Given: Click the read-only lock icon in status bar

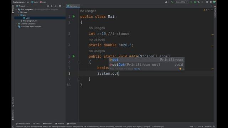Looking at the screenshot, I should pyautogui.click(x=214, y=127).
